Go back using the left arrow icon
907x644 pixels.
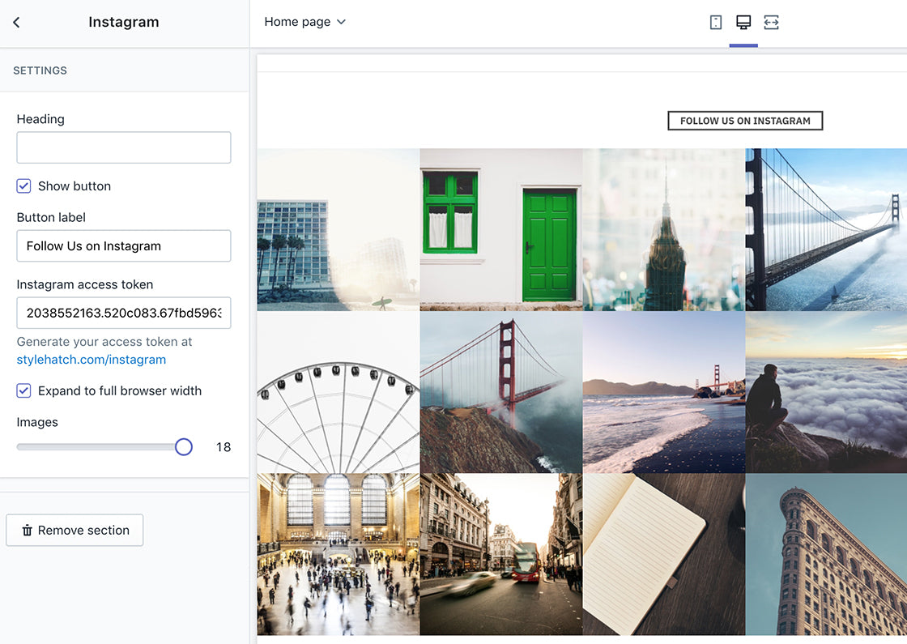[x=17, y=23]
